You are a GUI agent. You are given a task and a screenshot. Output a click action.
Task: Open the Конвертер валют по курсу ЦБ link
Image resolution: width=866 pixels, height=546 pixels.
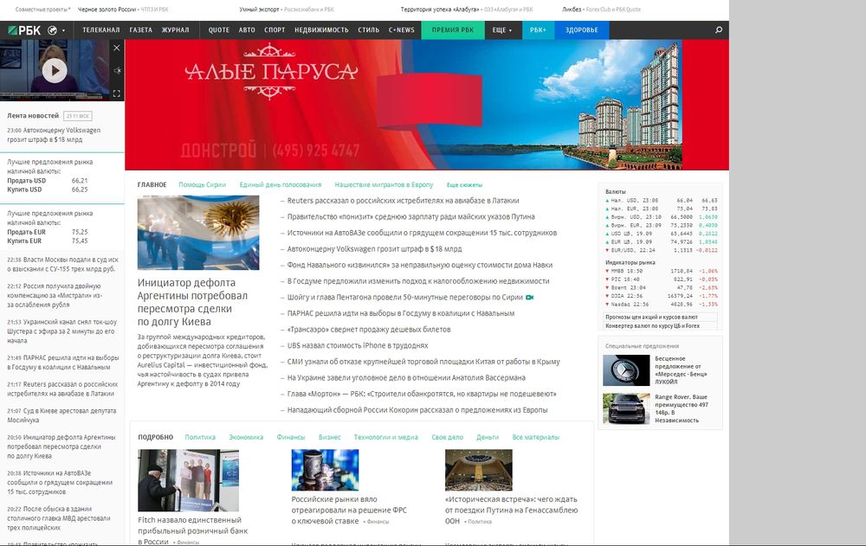pos(652,326)
